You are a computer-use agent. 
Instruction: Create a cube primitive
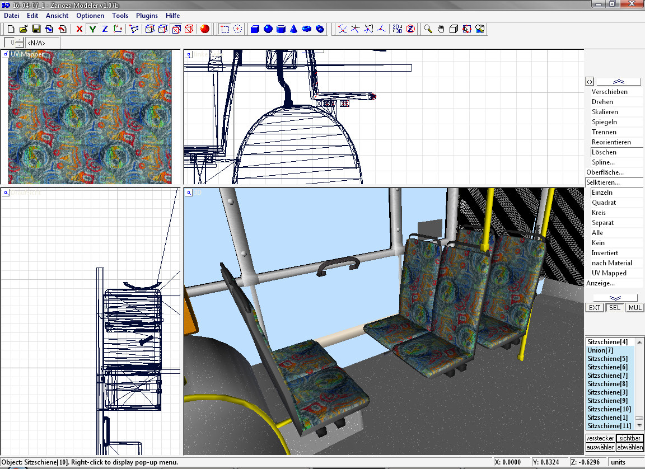[x=255, y=29]
